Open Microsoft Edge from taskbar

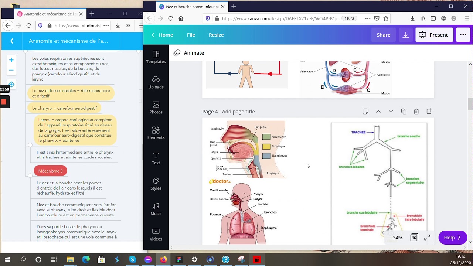pos(86,260)
